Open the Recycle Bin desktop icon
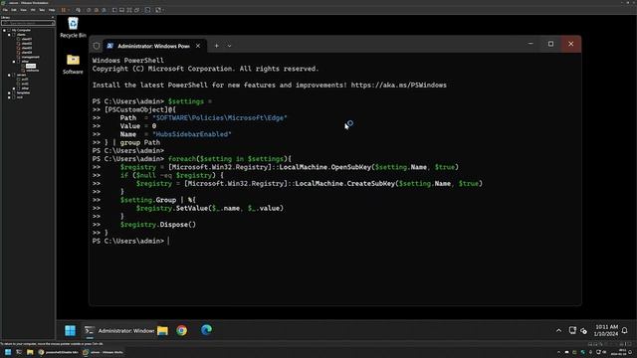The image size is (637, 358). (73, 28)
